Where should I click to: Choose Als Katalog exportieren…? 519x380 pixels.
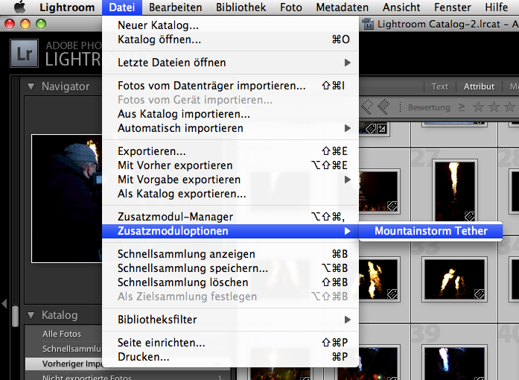pos(230,194)
